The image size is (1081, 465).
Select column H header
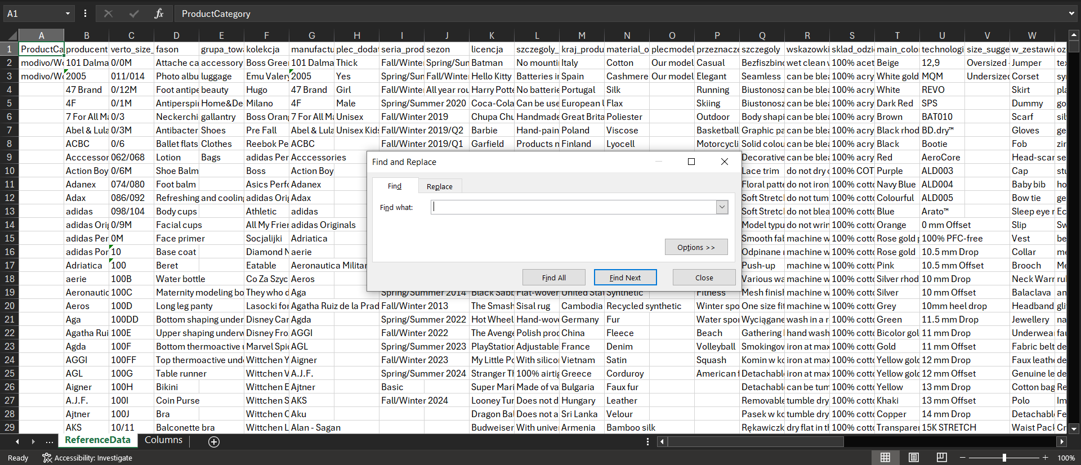(357, 35)
